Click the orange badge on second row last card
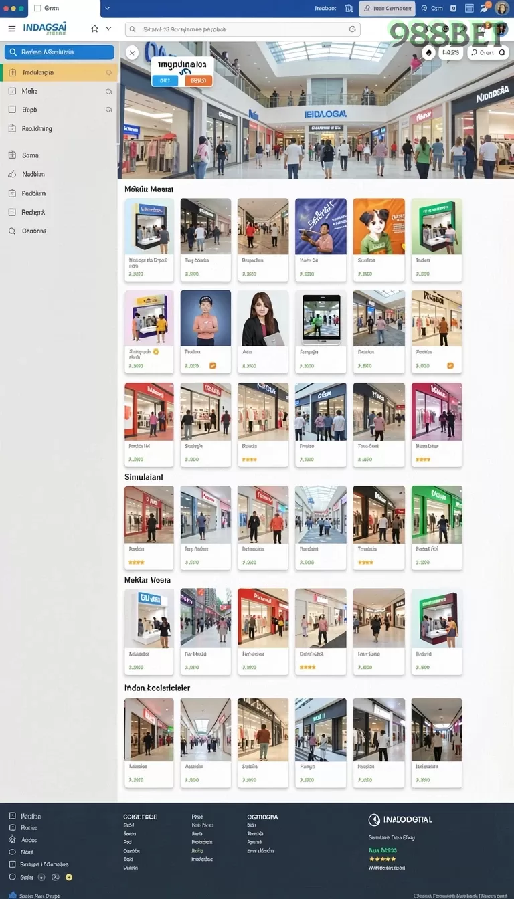Viewport: 514px width, 899px height. (x=450, y=365)
